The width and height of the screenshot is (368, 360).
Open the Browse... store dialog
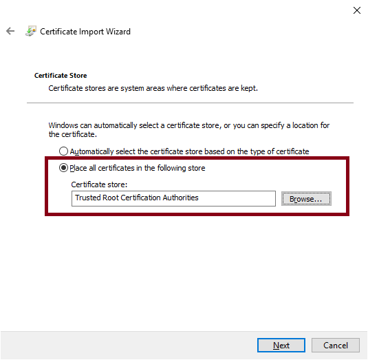click(306, 199)
